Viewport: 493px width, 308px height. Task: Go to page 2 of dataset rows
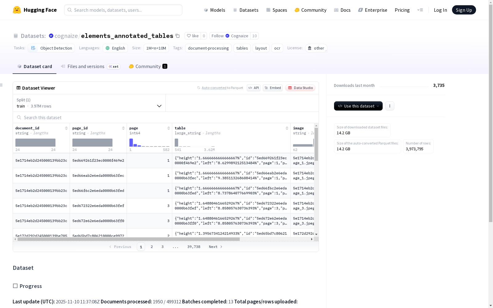pos(152,247)
